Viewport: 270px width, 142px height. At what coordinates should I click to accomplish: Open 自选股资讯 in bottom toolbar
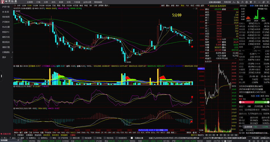point(121,138)
